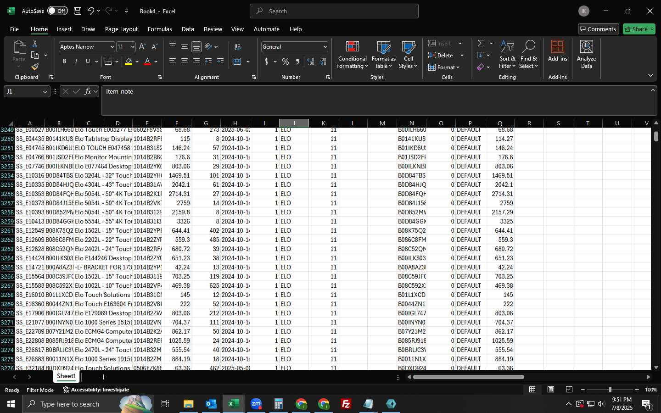Click Accessibility: Investigate in status bar
Viewport: 661px width, 413px height.
coord(96,390)
